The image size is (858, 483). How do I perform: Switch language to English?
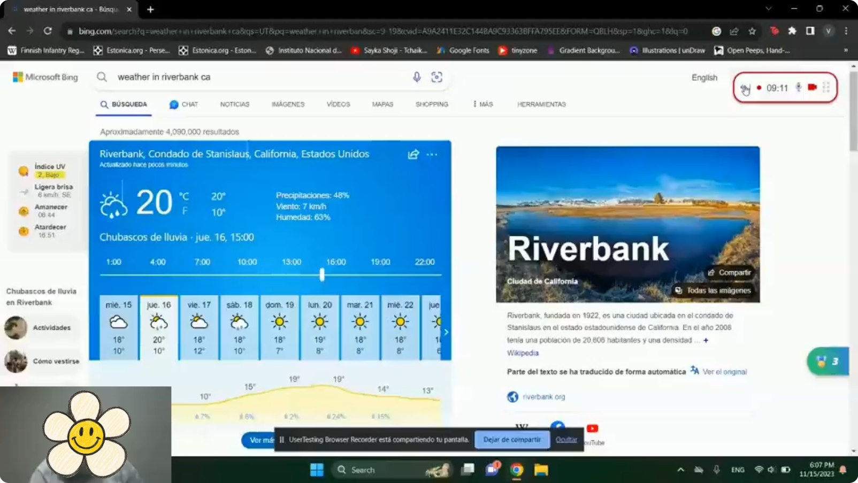coord(704,78)
